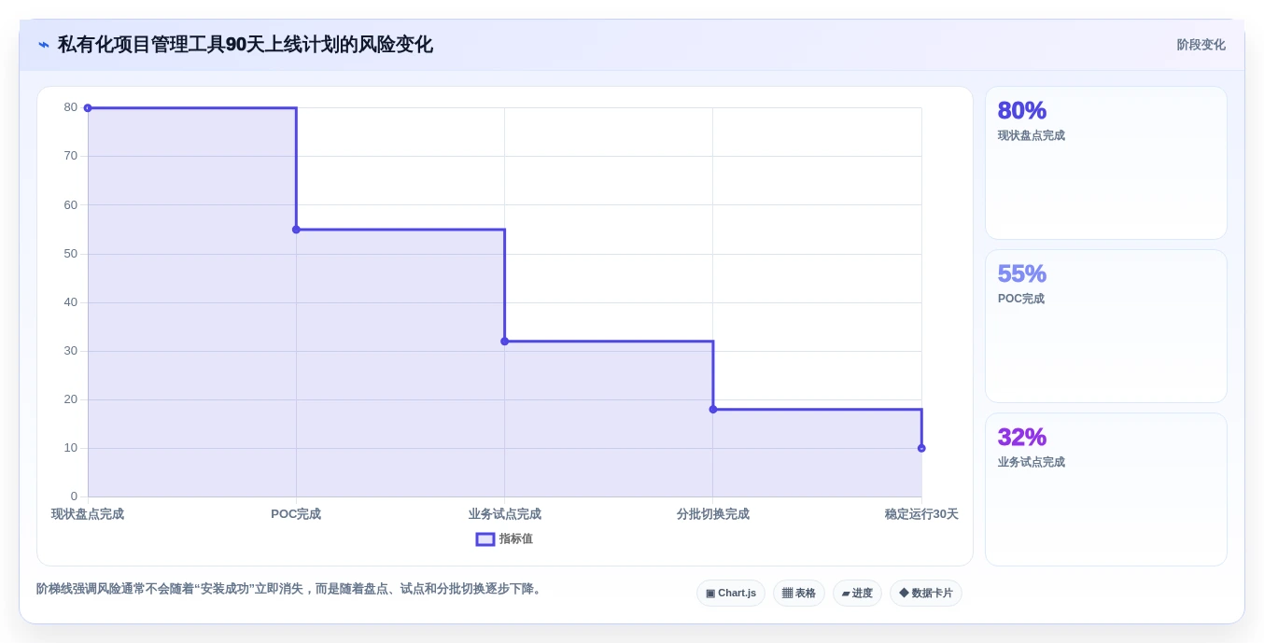The image size is (1264, 643).
Task: Toggle the 指标值 legend color box
Action: coord(485,539)
